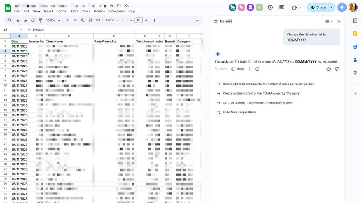Viewport: 361px width, 203px height.
Task: Open the zoom 100% dropdown
Action: pos(53,20)
